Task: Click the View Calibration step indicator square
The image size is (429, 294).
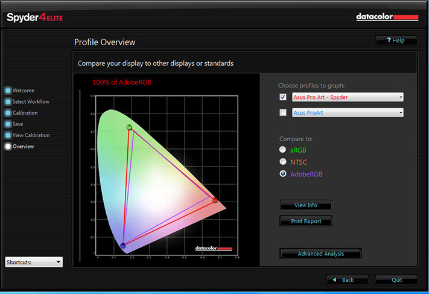Action: click(x=8, y=135)
